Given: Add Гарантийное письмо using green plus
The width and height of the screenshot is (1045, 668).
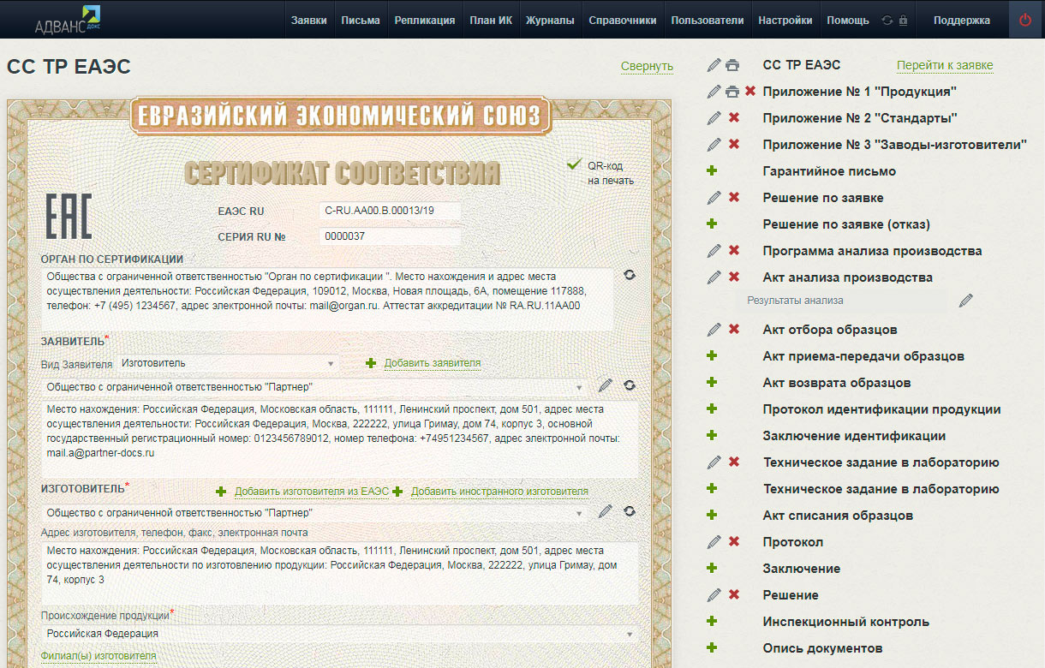Looking at the screenshot, I should pos(712,171).
